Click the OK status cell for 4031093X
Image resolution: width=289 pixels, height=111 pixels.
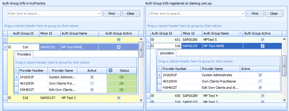(x=122, y=83)
